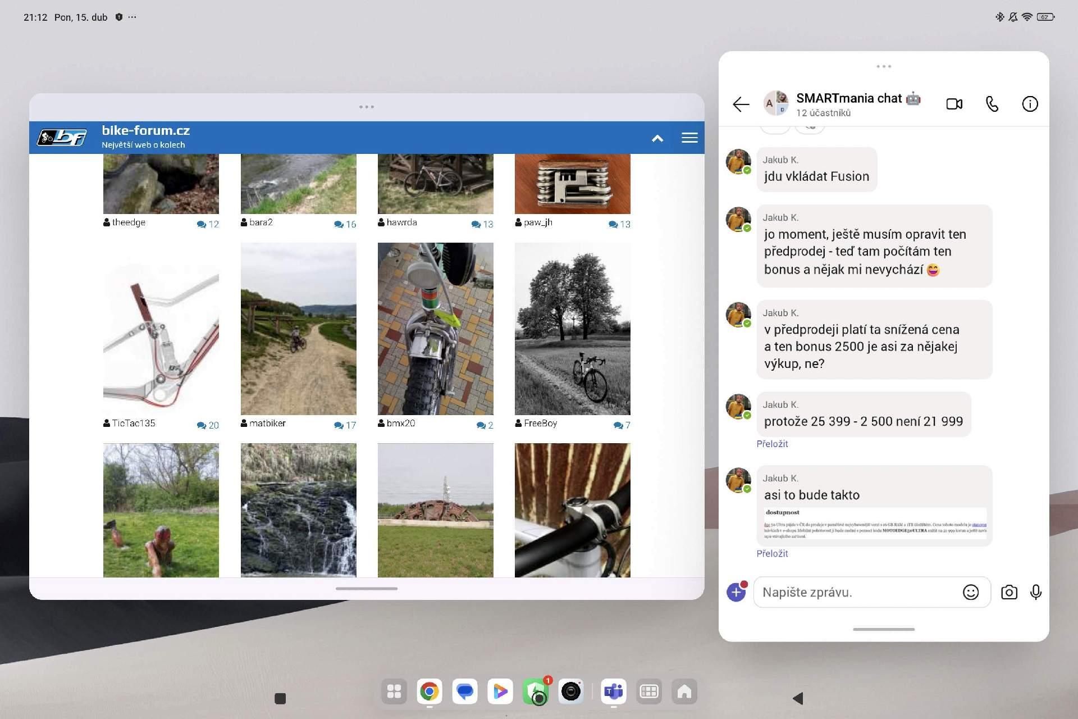Open Microsoft Teams from dock
Viewport: 1078px width, 719px height.
614,691
